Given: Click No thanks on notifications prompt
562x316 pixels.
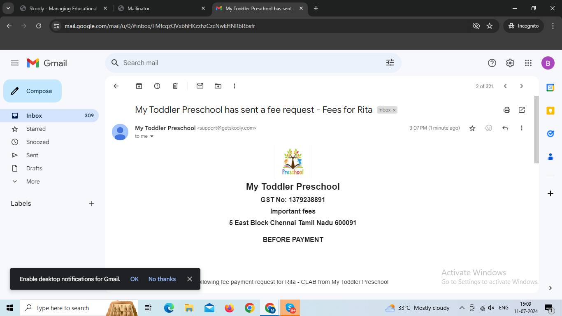Looking at the screenshot, I should [x=162, y=279].
